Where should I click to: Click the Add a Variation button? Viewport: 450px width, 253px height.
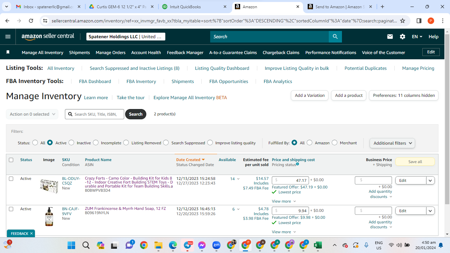coord(310,96)
